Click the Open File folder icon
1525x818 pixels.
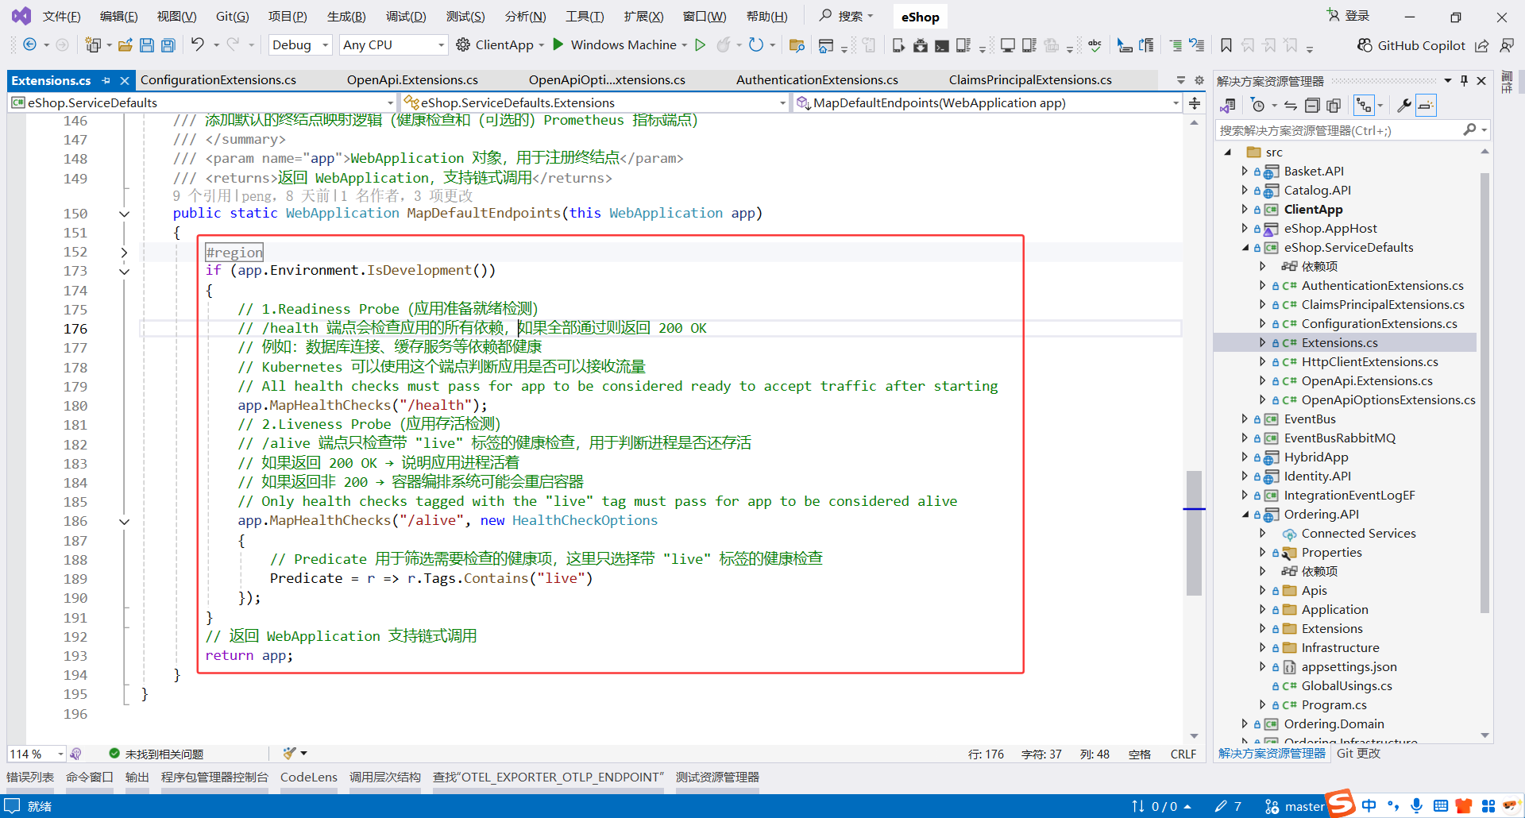(125, 45)
